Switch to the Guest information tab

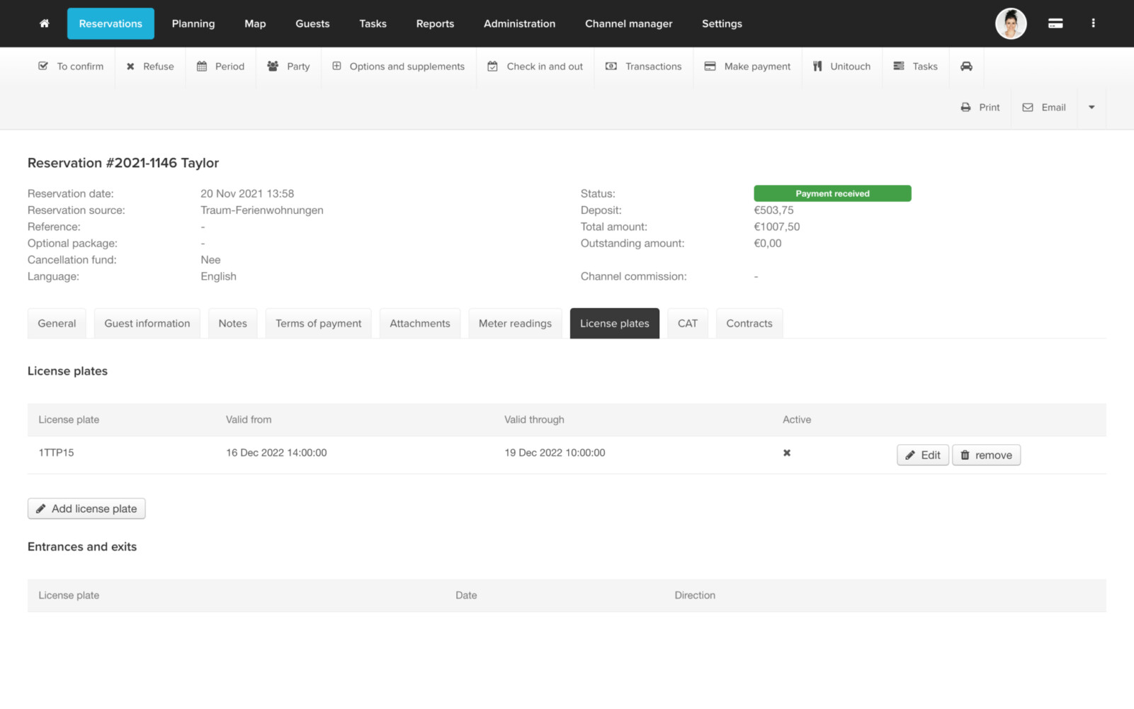pos(147,324)
